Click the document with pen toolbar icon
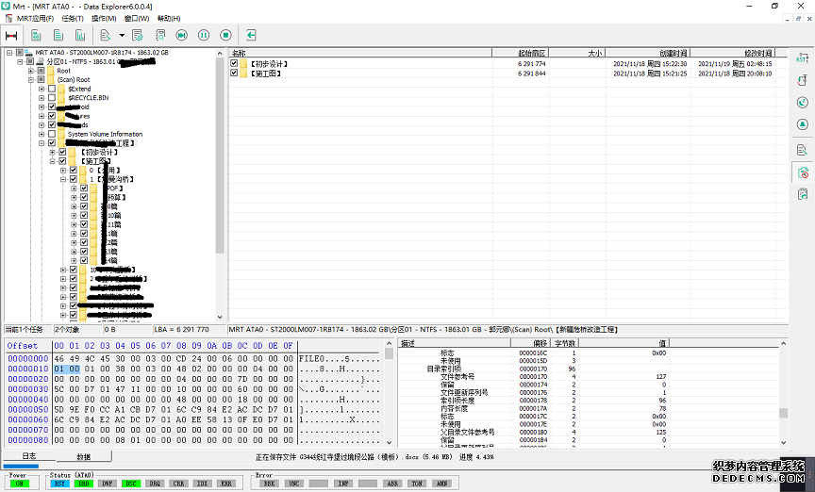Viewport: 815px width, 492px height. (x=106, y=35)
